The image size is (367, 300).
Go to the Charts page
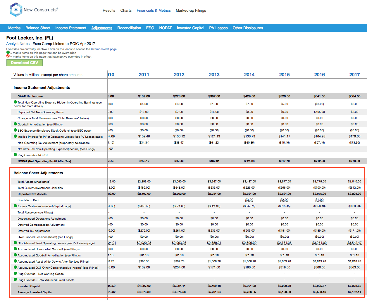[x=126, y=10]
